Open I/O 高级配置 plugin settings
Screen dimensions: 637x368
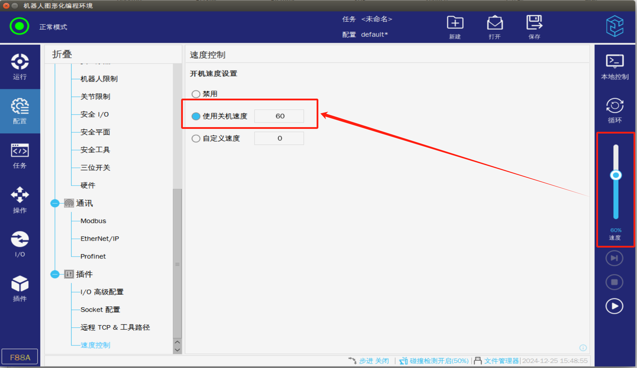(102, 292)
